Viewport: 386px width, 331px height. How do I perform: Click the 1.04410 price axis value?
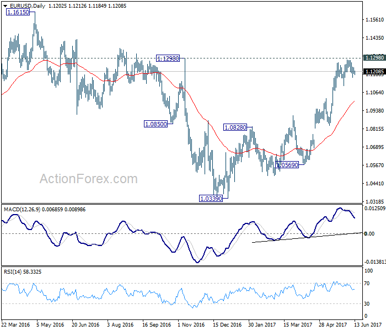click(374, 184)
